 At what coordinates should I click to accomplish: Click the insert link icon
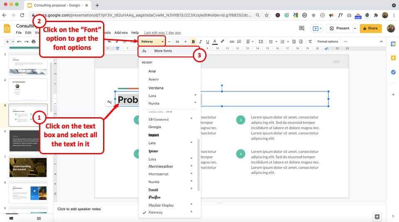(232, 42)
